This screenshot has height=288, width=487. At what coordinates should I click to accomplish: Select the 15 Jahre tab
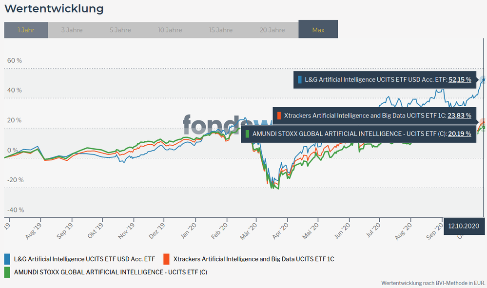coord(221,30)
